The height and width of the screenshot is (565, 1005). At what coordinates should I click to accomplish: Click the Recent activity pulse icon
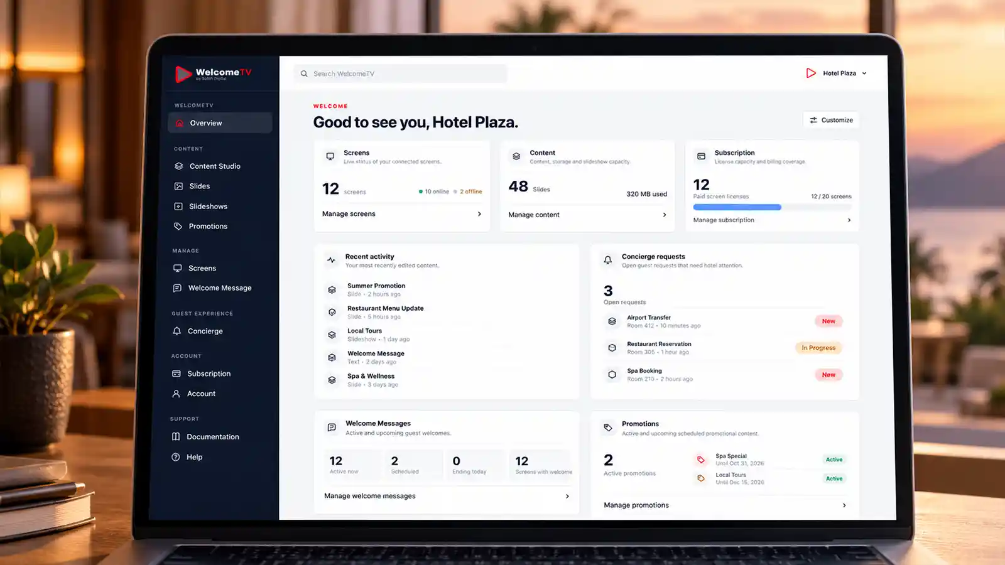[332, 260]
